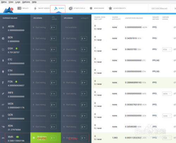Click the MinerGate mountain logo
The width and height of the screenshot is (176, 143).
8,10
